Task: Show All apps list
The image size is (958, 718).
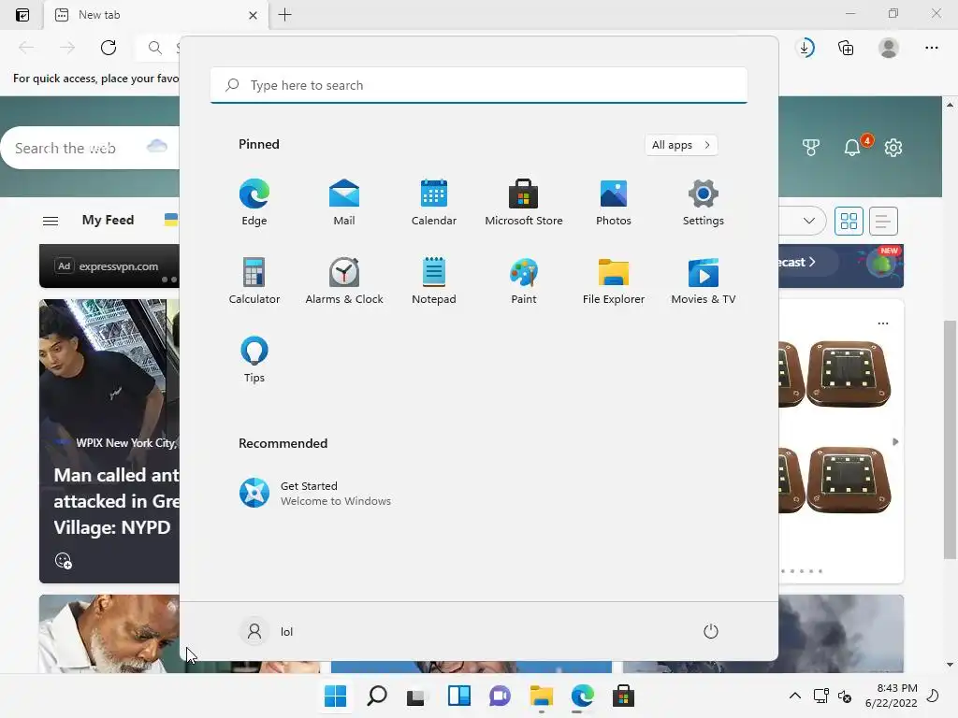Action: pyautogui.click(x=681, y=145)
